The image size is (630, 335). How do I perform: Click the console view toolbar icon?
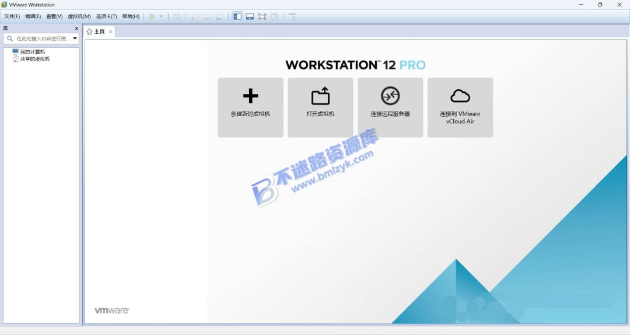click(292, 16)
